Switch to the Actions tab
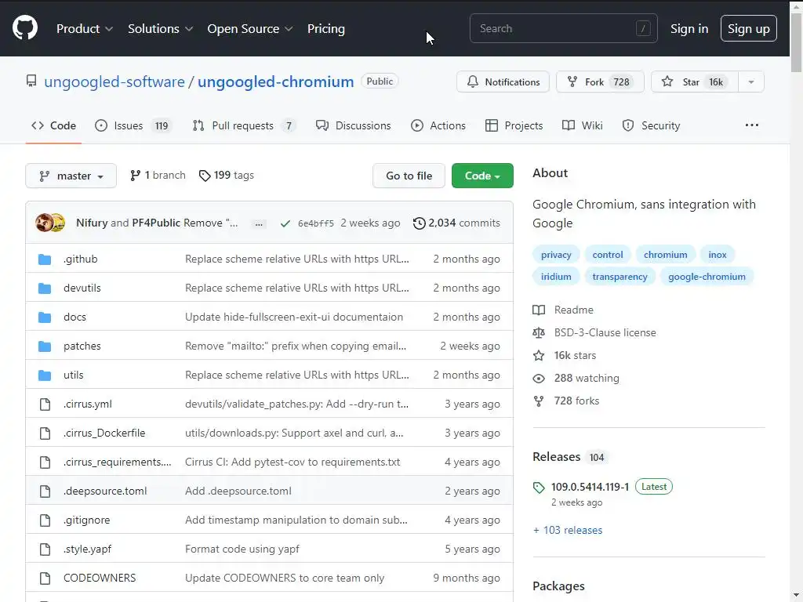Screen dimensions: 803x602 point(438,125)
